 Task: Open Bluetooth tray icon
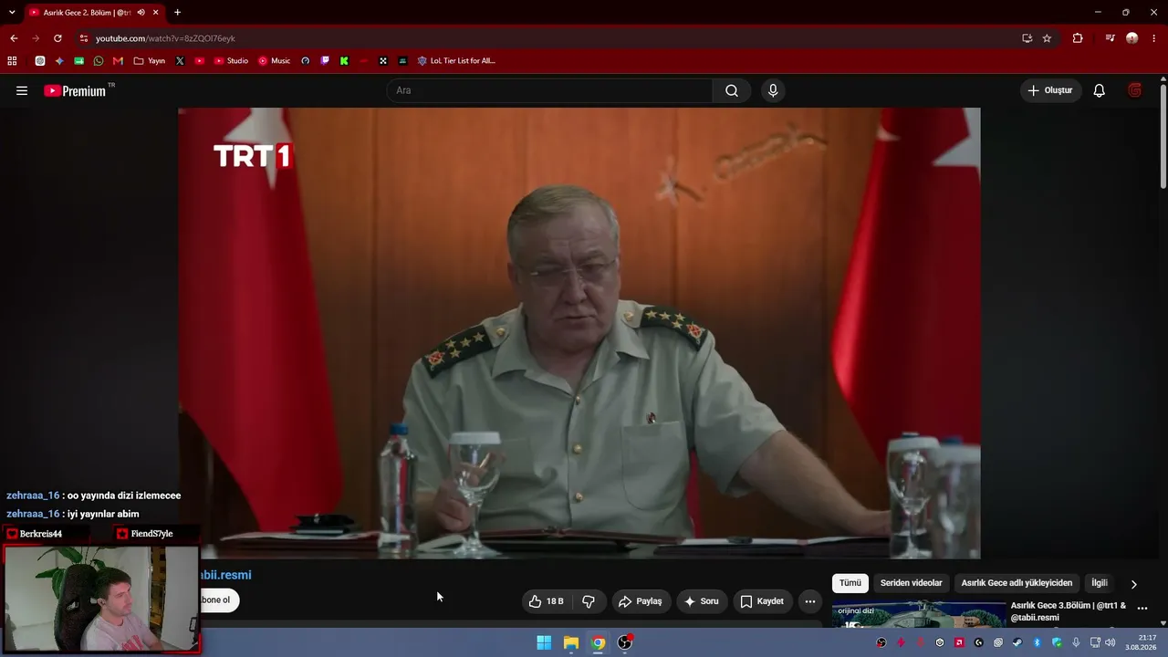pos(1038,642)
